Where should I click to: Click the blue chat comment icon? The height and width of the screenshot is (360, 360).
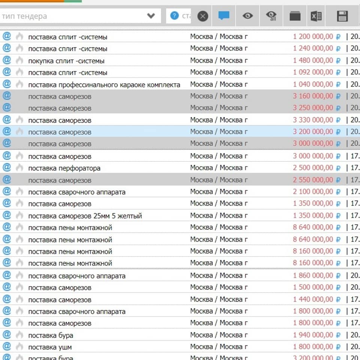tap(224, 16)
